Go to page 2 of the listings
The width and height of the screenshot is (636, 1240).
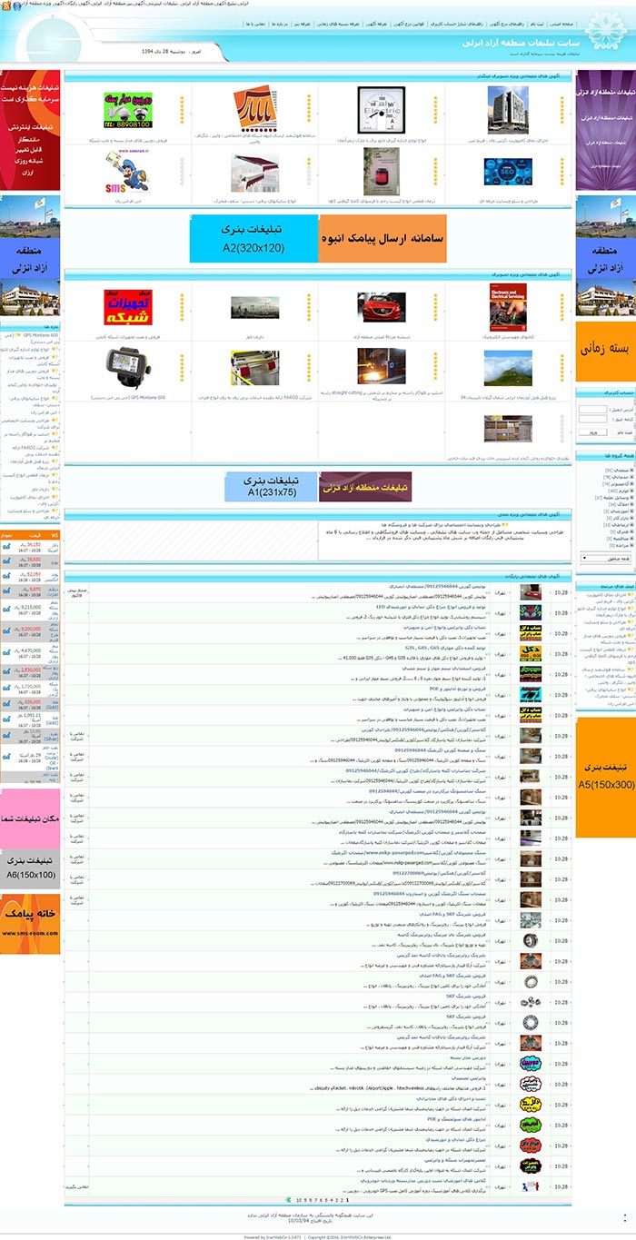click(341, 1201)
